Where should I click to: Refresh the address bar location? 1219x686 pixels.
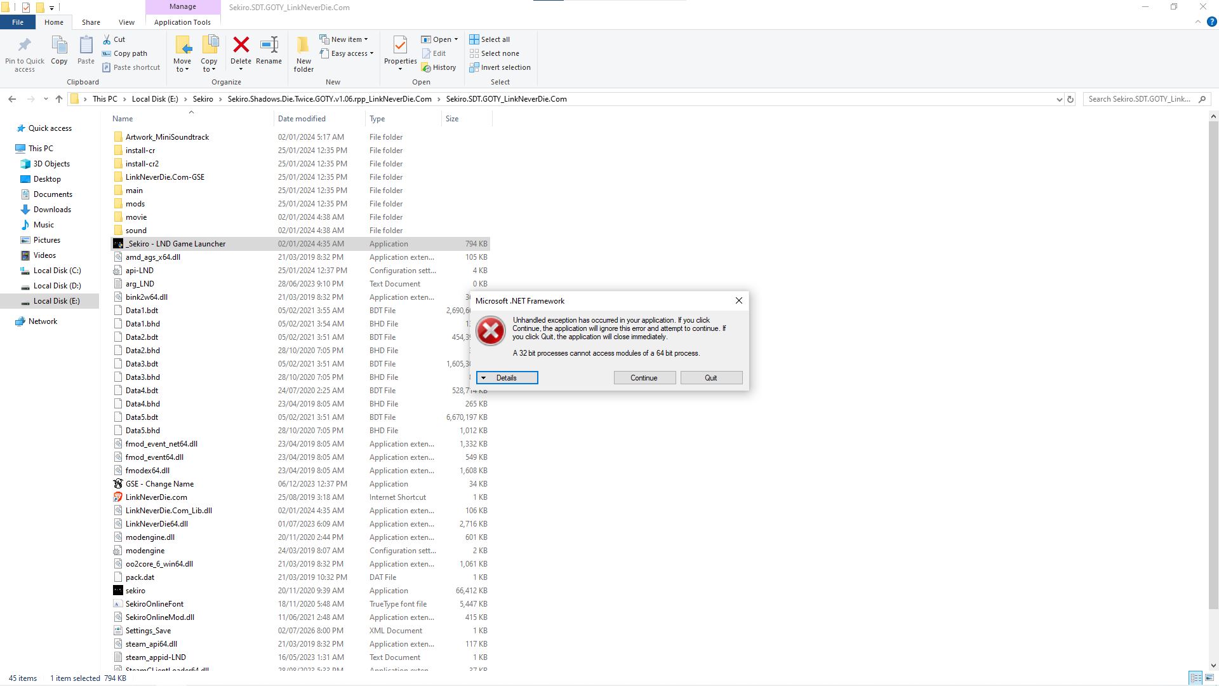[x=1070, y=99]
